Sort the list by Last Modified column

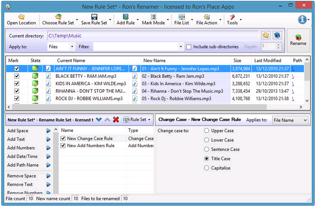[268, 61]
